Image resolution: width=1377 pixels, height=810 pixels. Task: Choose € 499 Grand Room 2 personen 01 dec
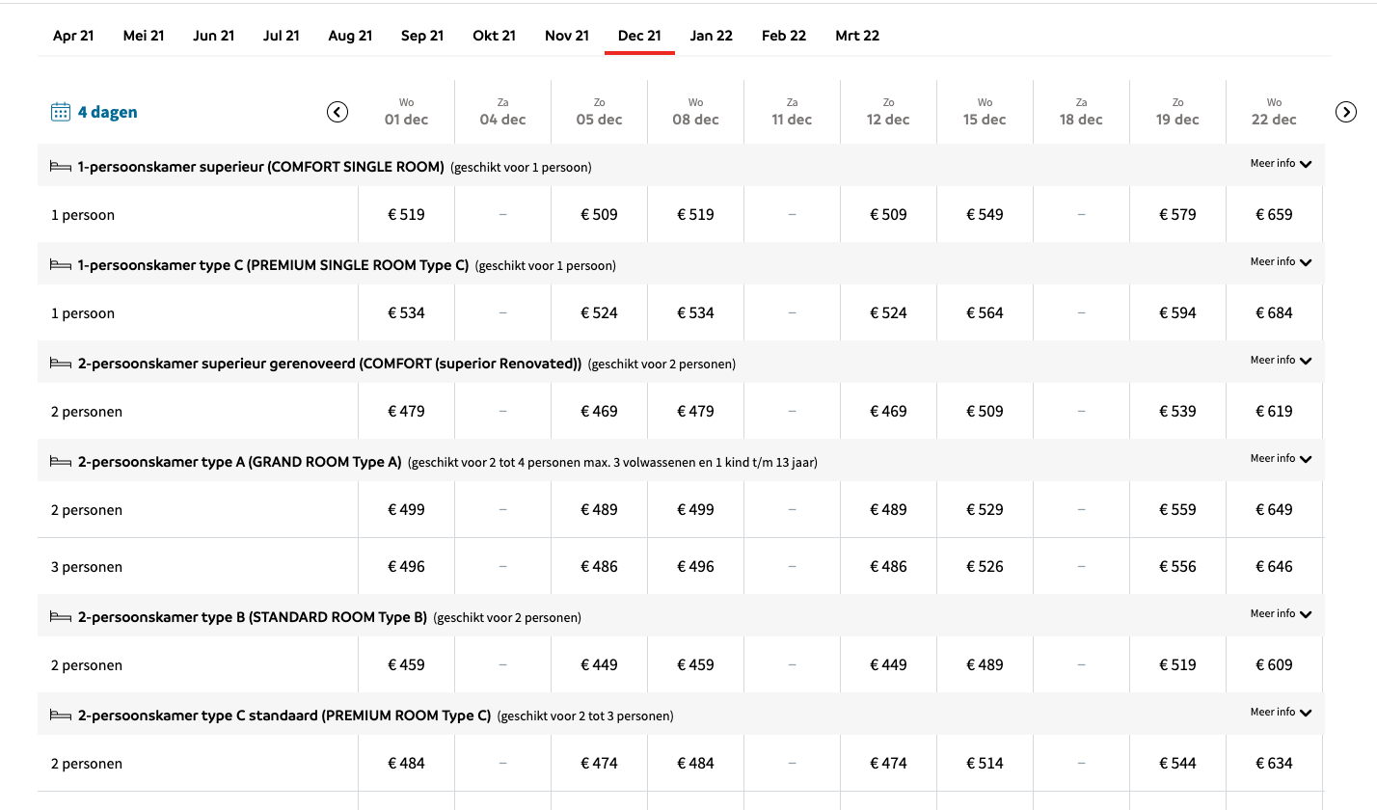[x=406, y=509]
